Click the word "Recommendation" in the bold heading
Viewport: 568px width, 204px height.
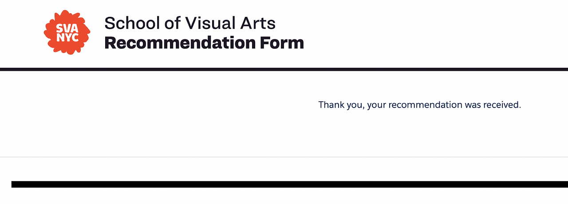(x=179, y=43)
